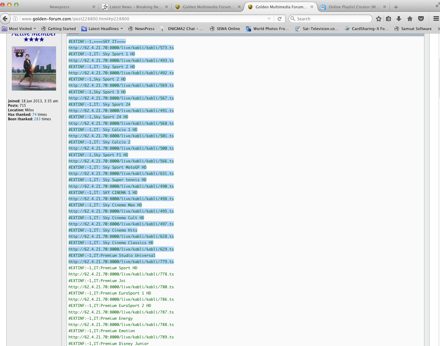The width and height of the screenshot is (440, 346).
Task: Open the ENIGMA2 Chat bookmark
Action: coord(182,29)
